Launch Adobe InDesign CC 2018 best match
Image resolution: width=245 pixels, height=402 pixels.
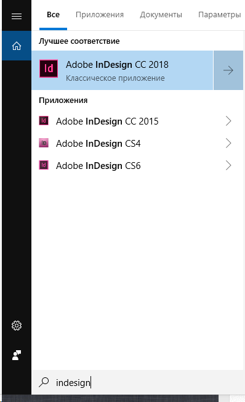(x=122, y=70)
